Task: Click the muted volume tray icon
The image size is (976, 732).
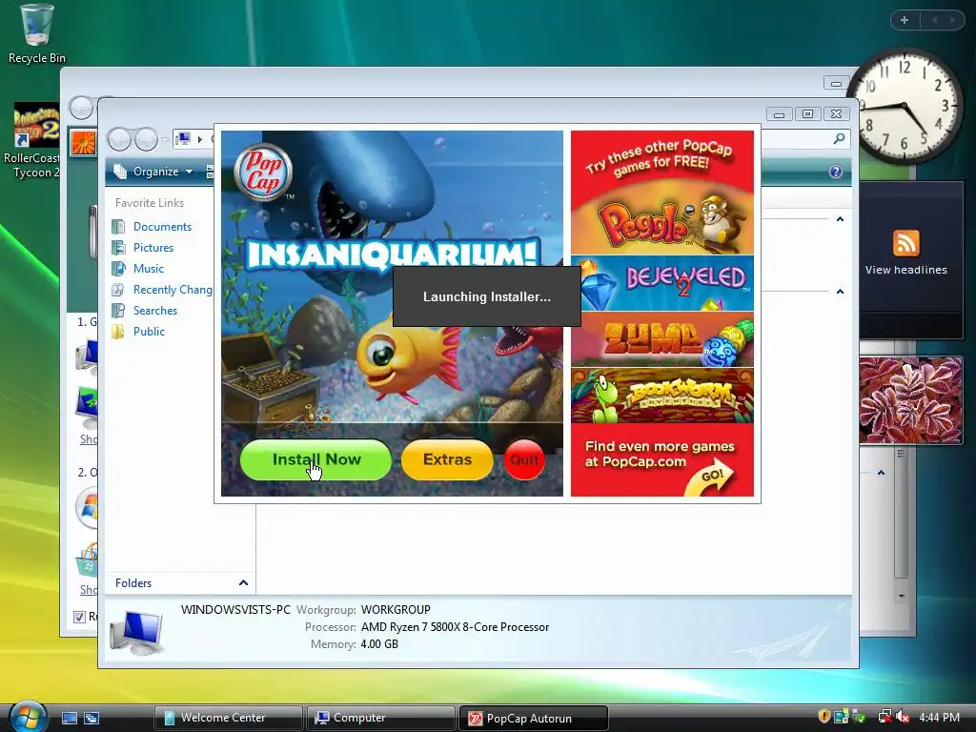Action: (x=902, y=717)
